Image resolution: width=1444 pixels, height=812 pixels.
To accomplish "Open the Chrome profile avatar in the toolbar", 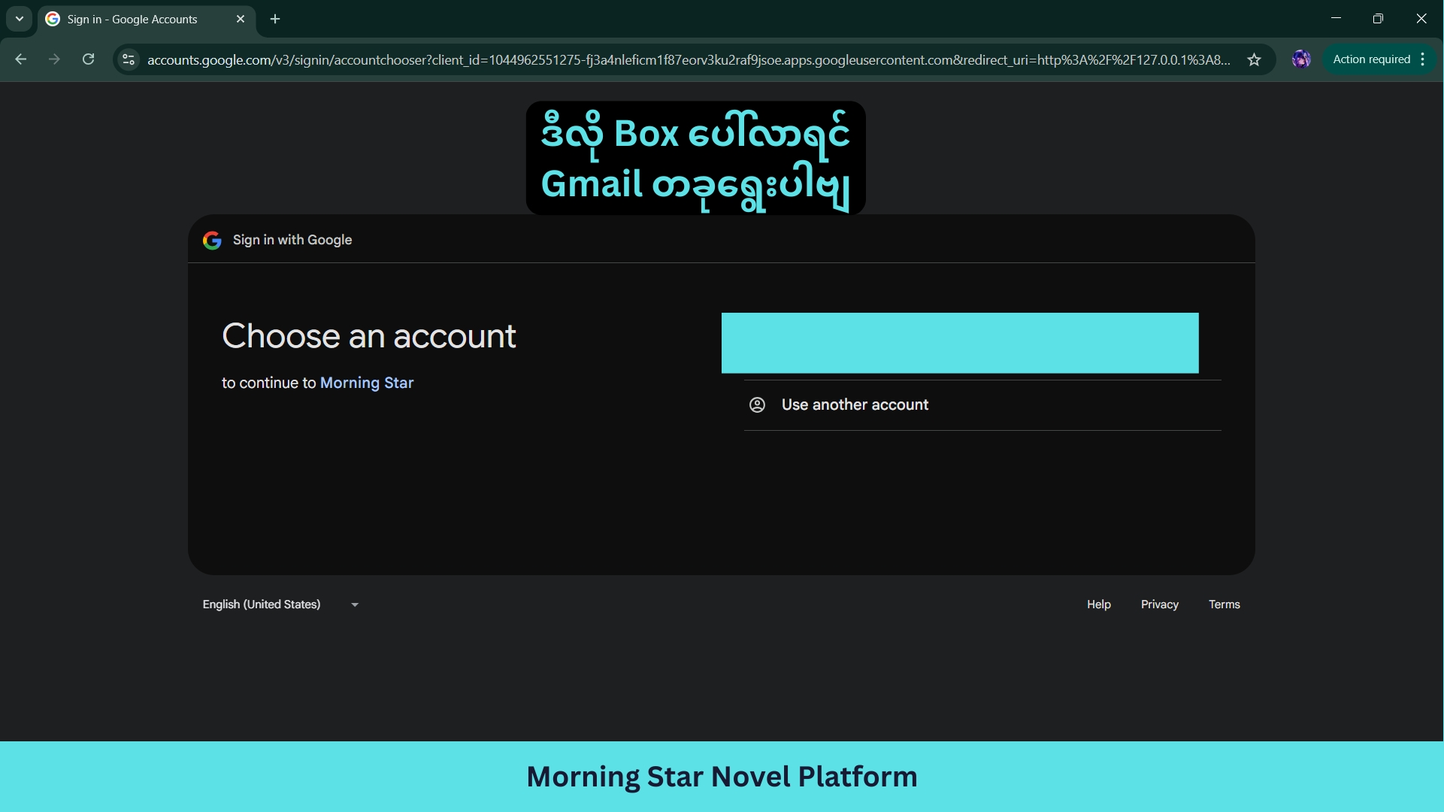I will point(1302,59).
